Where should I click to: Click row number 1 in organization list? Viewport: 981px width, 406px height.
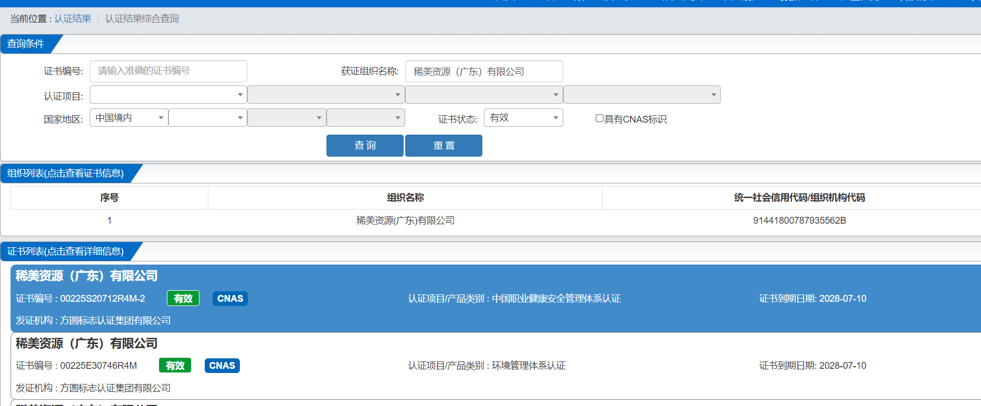(x=109, y=221)
